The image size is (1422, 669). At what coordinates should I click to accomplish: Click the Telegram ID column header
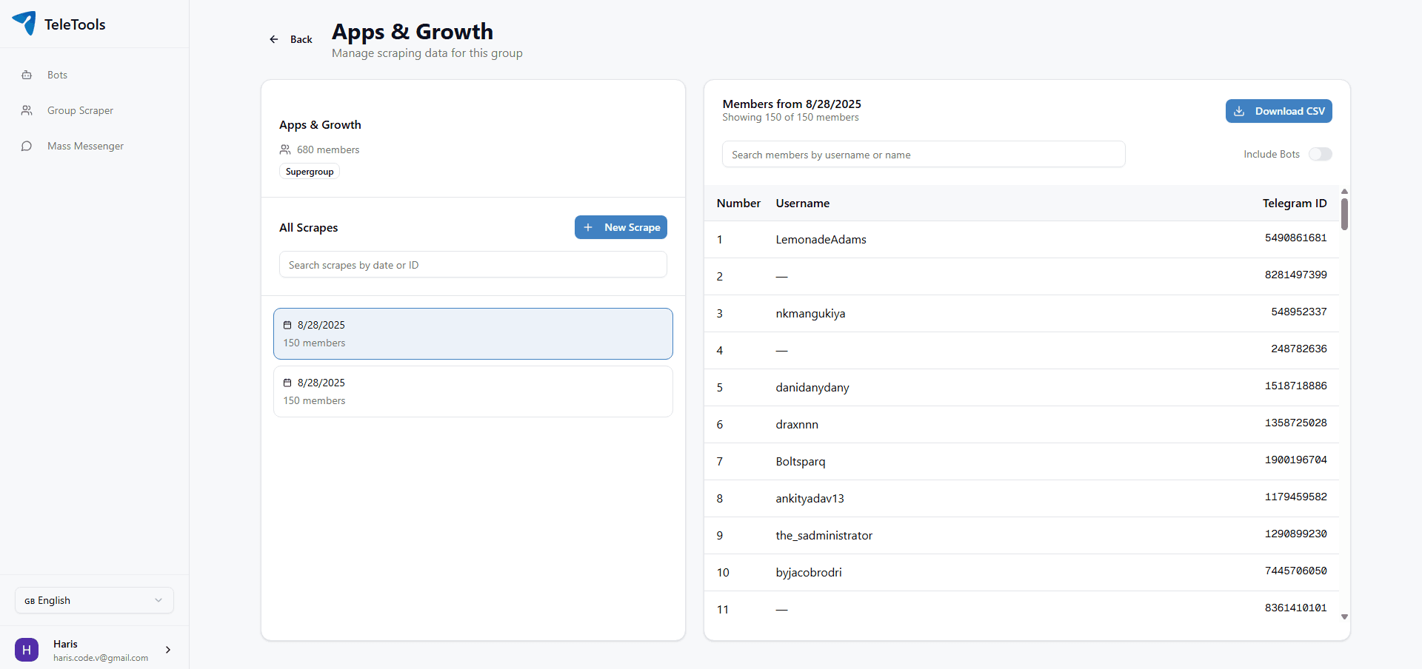(1295, 203)
